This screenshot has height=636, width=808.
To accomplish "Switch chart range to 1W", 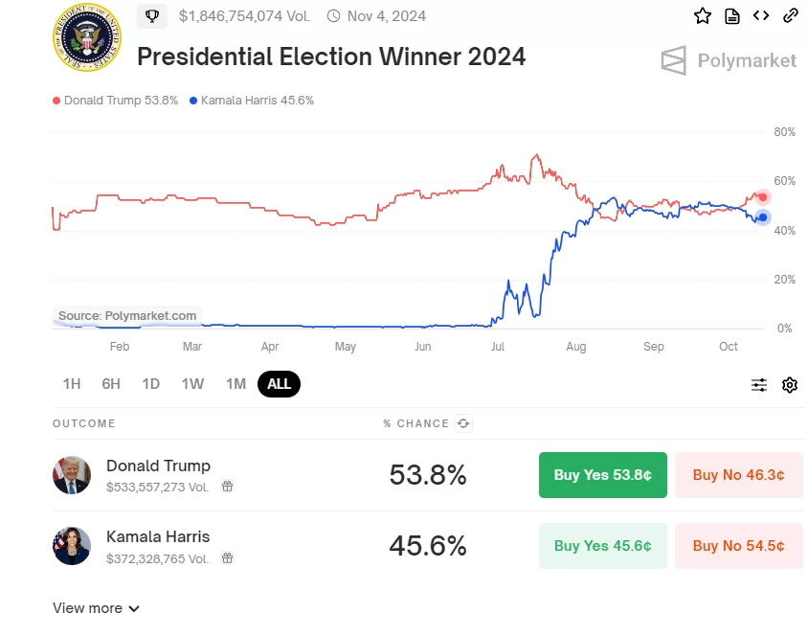I will [x=192, y=384].
